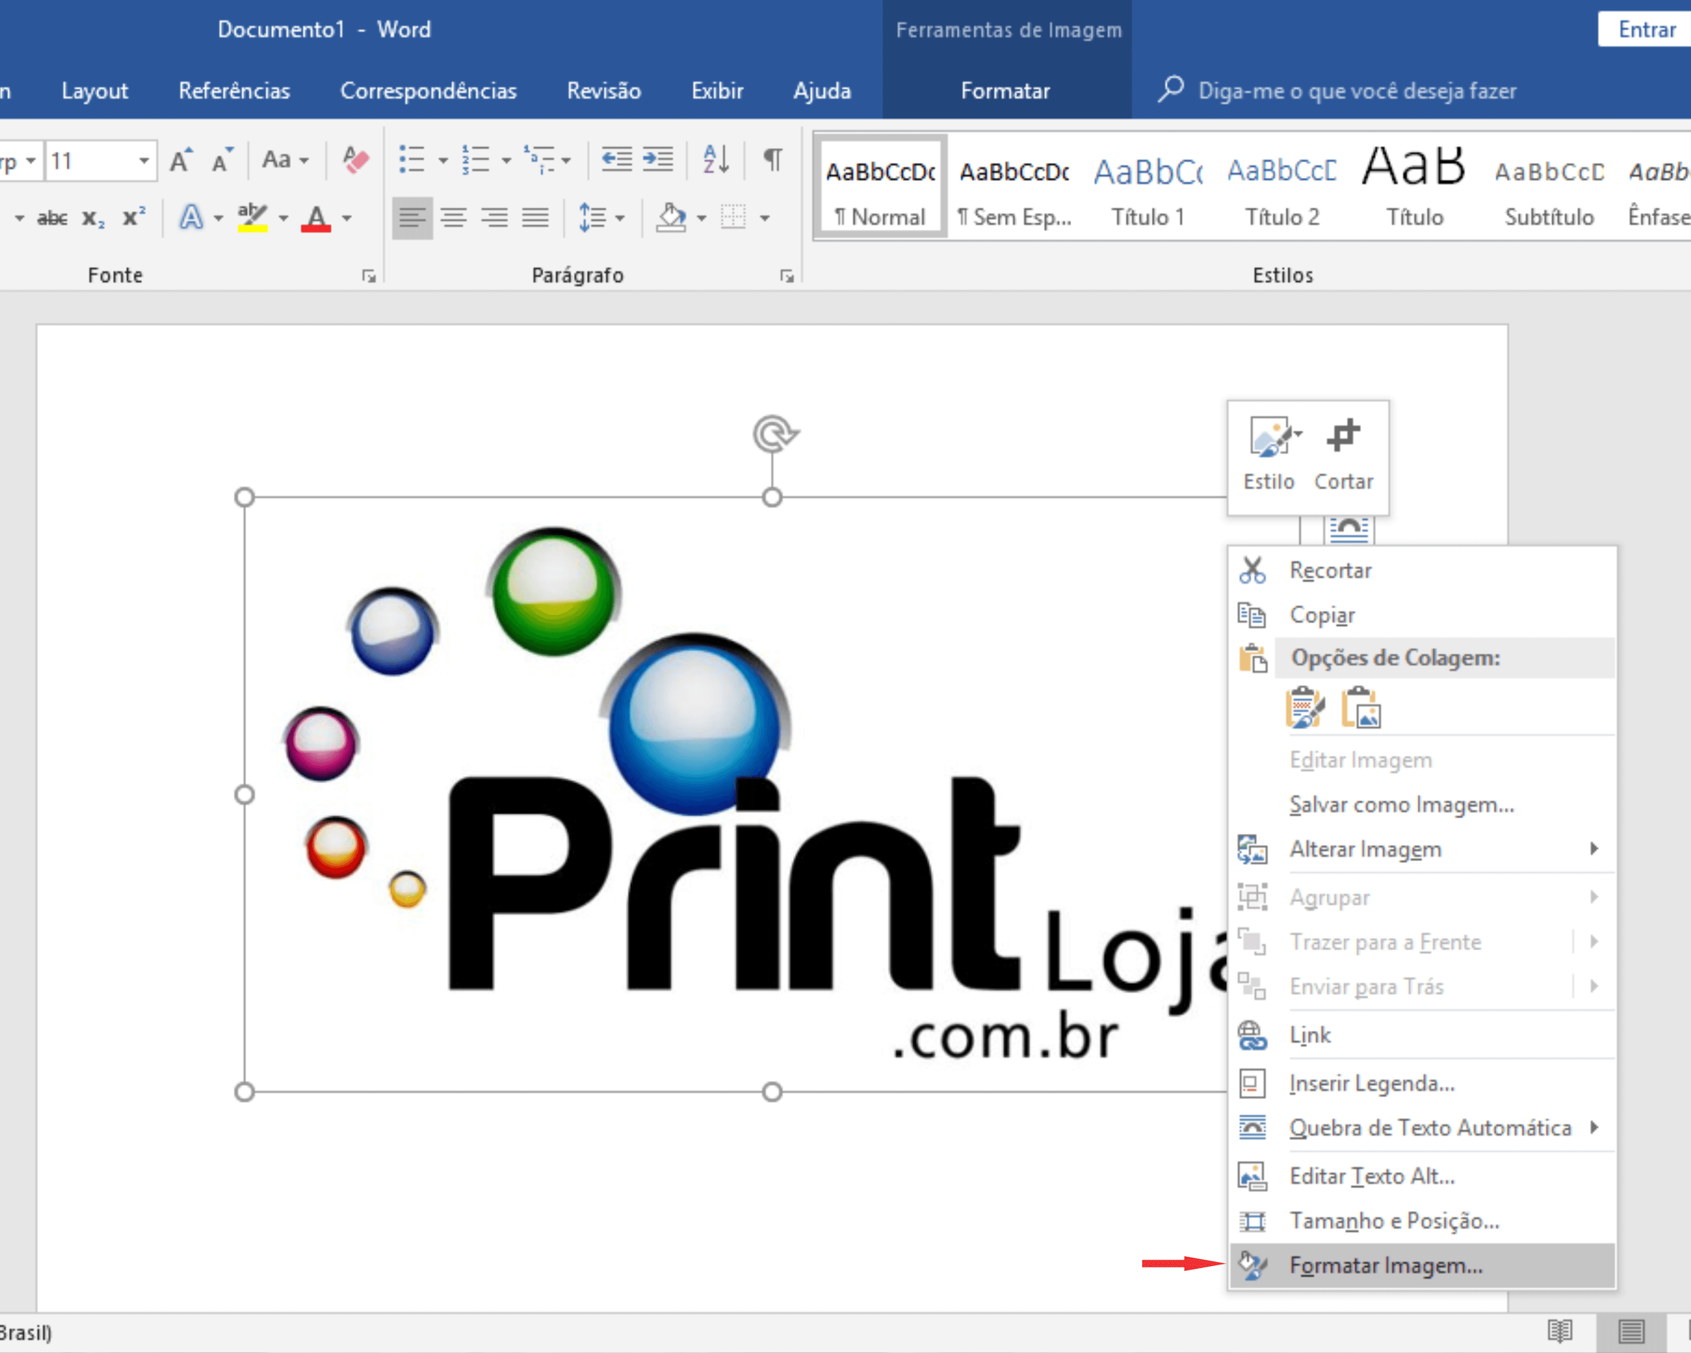Enable center text alignment

[x=453, y=217]
